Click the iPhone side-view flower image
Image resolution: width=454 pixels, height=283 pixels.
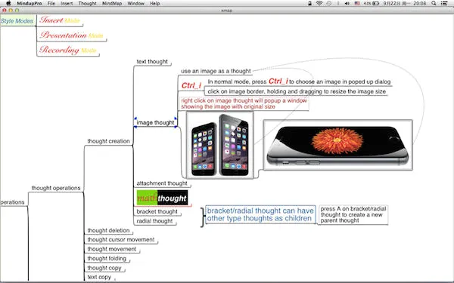[338, 145]
